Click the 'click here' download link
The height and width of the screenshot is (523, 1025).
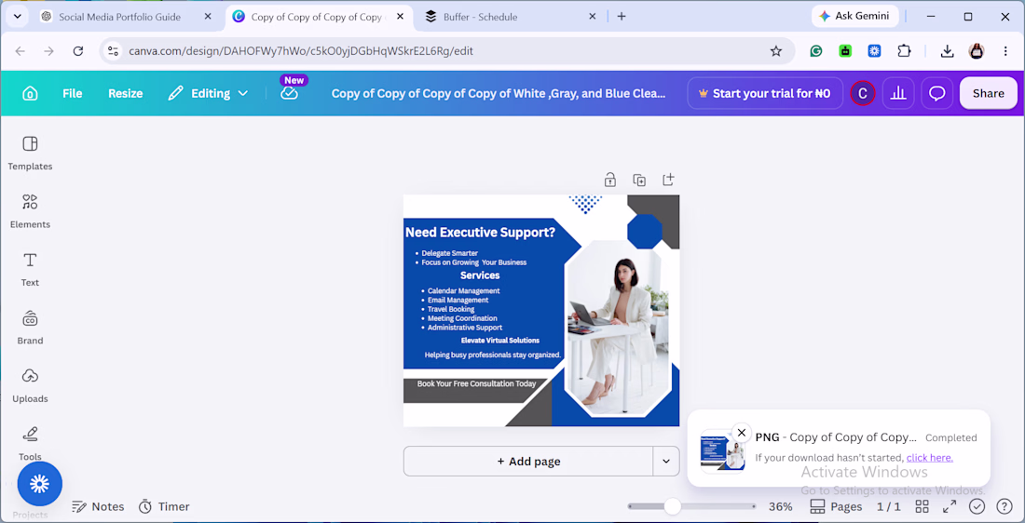pos(930,458)
